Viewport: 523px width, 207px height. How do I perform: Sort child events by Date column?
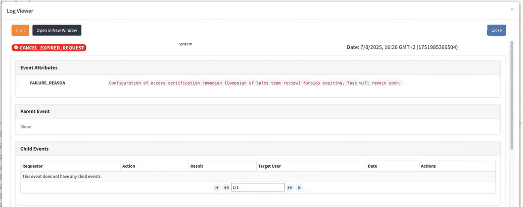372,166
